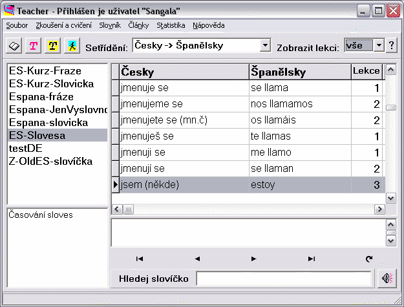Click lesson number cell for 'estoy' row
This screenshot has height=307, width=404.
tap(367, 185)
